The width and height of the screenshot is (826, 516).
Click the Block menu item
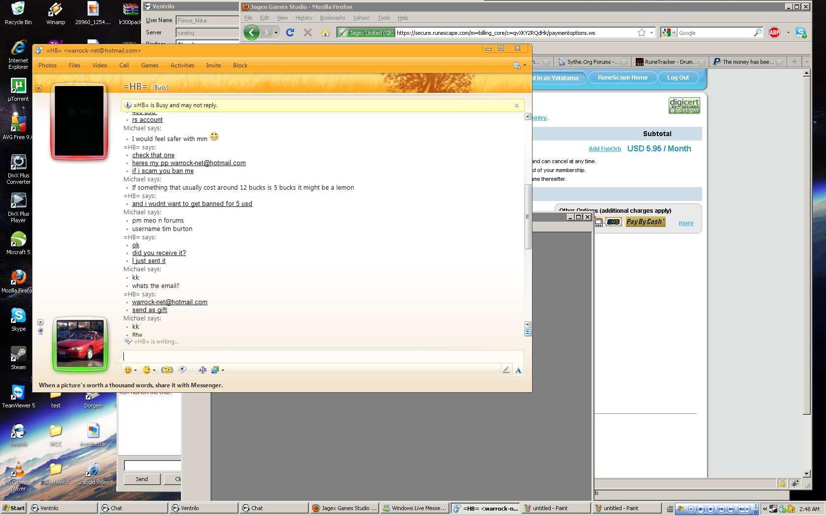click(240, 65)
